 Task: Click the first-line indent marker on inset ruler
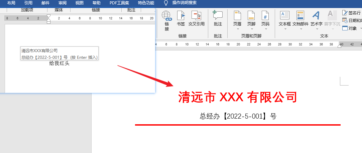tap(48, 16)
